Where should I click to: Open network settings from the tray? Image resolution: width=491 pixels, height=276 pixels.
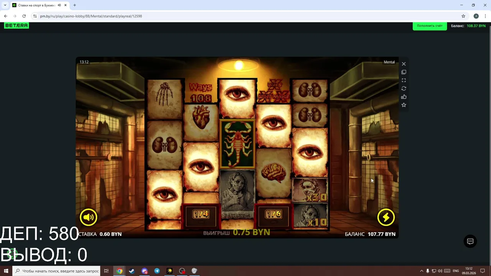[434, 271]
